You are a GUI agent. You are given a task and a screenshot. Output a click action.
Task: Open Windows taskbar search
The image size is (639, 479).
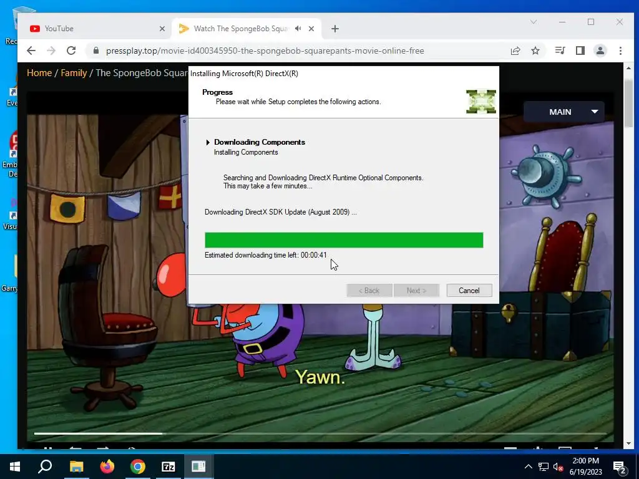[45, 467]
